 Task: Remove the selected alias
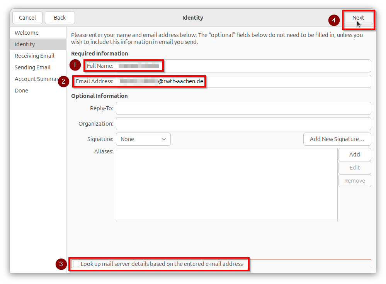tap(354, 180)
